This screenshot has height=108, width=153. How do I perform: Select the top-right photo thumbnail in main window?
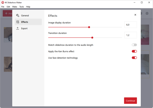coord(145,35)
